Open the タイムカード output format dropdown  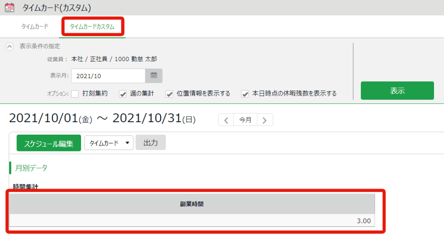tap(109, 143)
